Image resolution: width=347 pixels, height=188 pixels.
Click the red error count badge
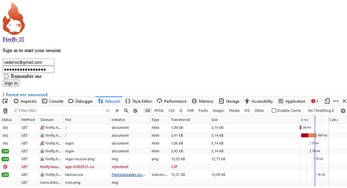[315, 101]
